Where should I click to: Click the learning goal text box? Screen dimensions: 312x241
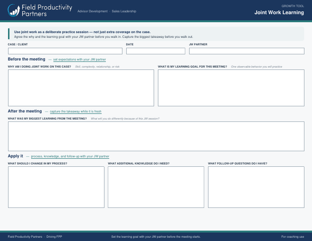tap(231, 88)
